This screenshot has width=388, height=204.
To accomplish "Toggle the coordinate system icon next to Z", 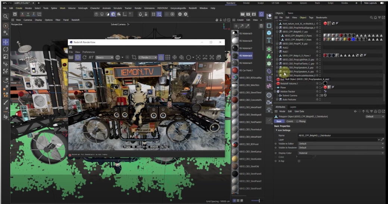I will click(39, 14).
